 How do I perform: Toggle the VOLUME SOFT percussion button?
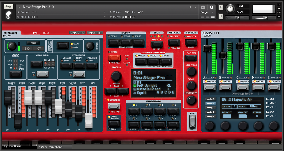[66, 66]
